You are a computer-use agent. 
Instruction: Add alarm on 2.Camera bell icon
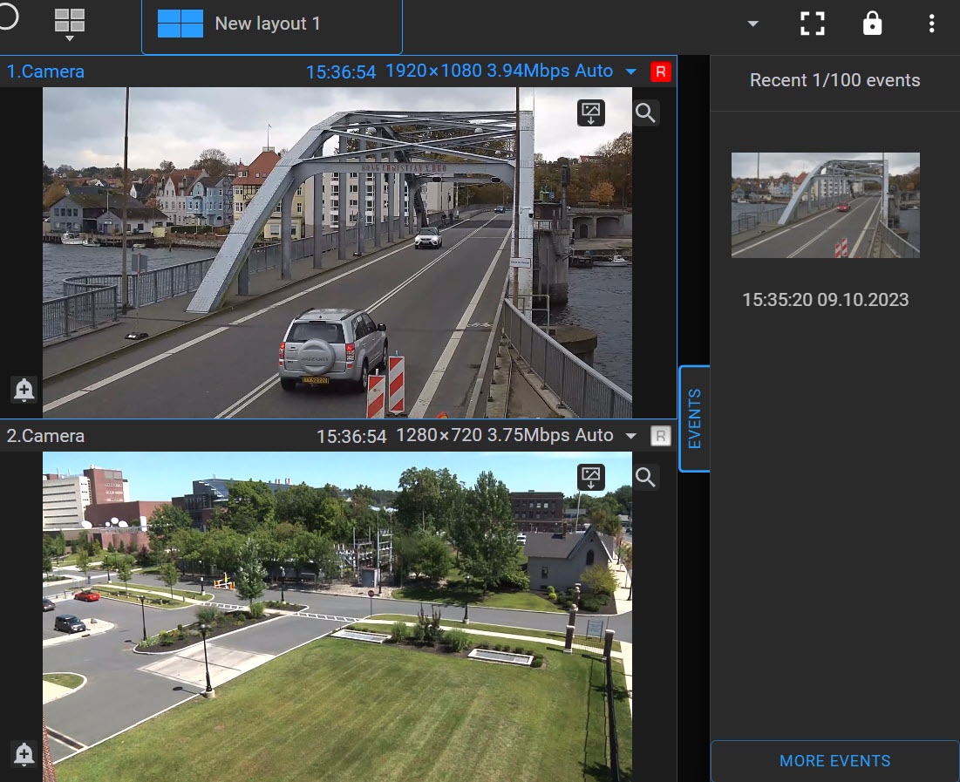pyautogui.click(x=24, y=754)
